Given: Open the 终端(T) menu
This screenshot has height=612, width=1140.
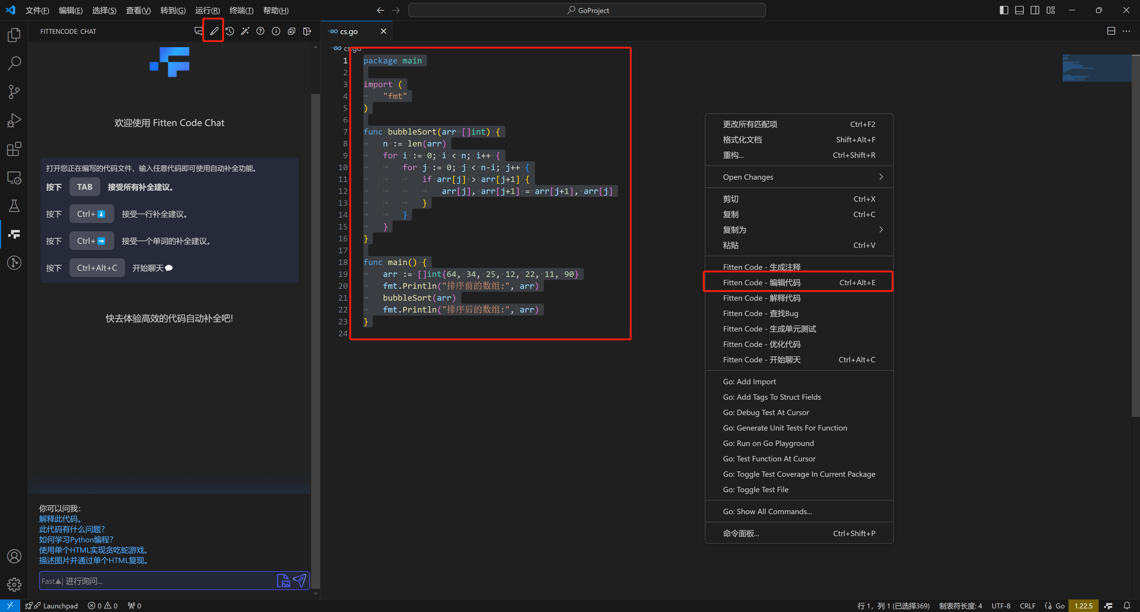Looking at the screenshot, I should (x=241, y=10).
